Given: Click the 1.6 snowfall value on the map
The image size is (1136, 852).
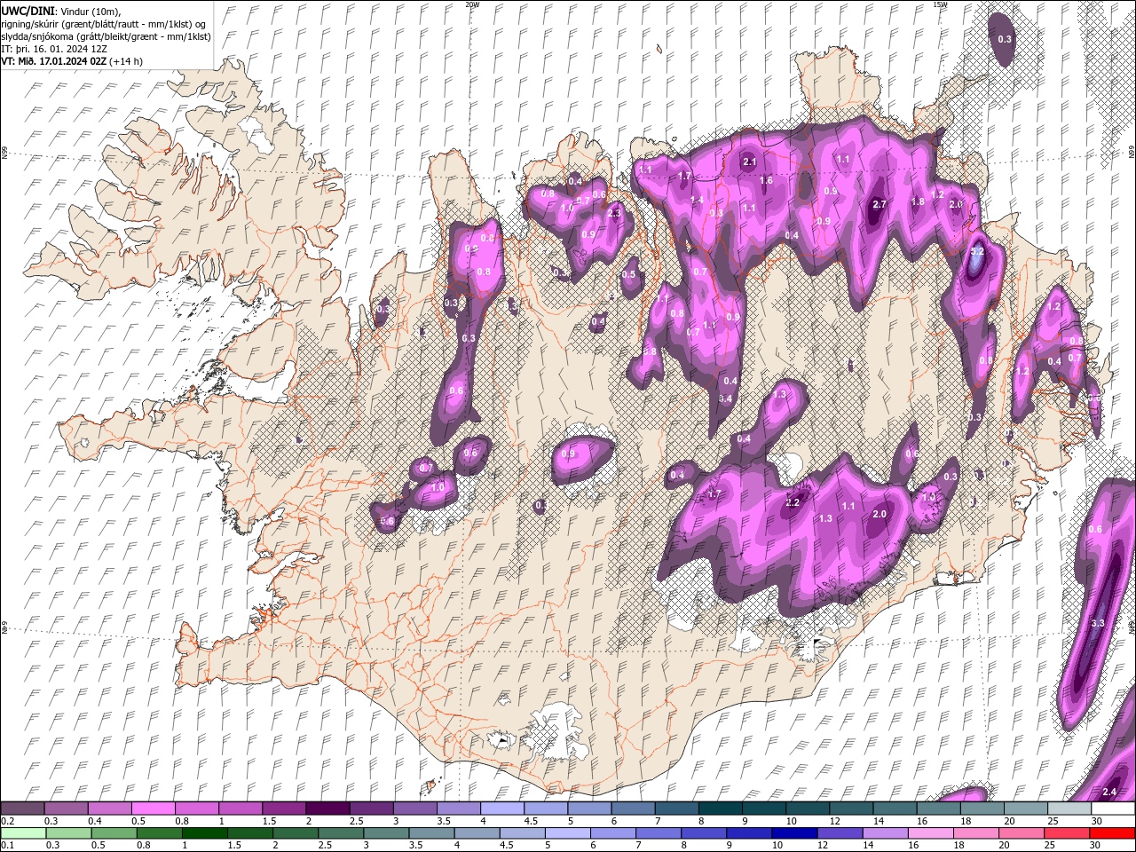Looking at the screenshot, I should [x=766, y=180].
